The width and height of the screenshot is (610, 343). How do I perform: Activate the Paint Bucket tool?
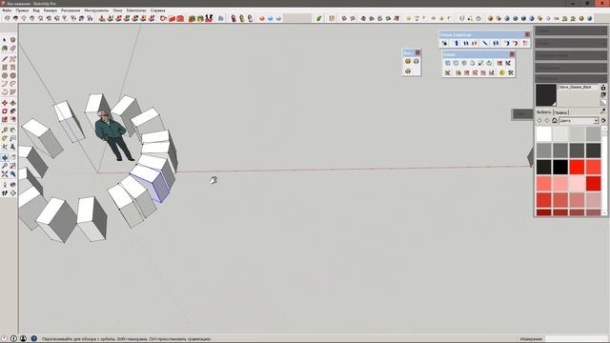[x=4, y=49]
